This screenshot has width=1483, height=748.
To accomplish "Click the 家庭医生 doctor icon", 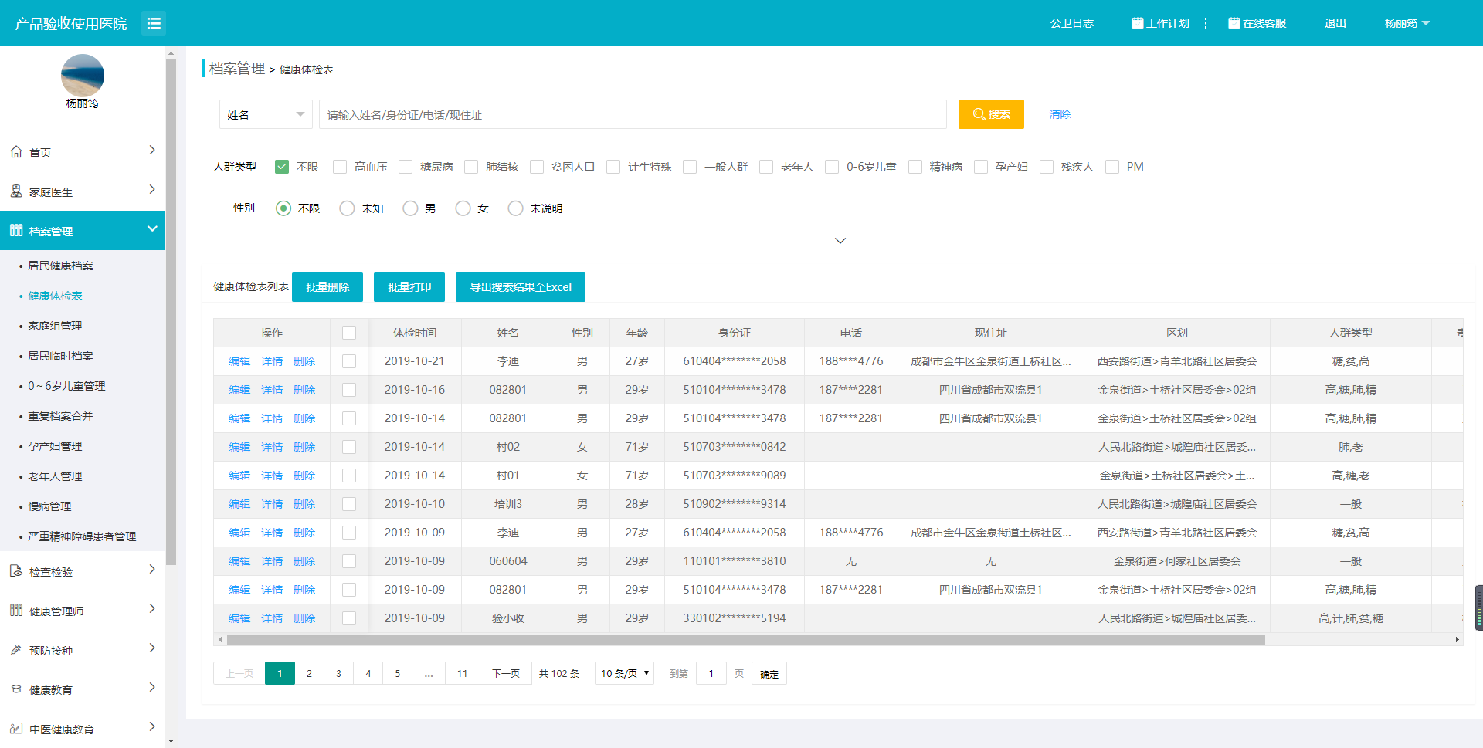I will pos(16,191).
